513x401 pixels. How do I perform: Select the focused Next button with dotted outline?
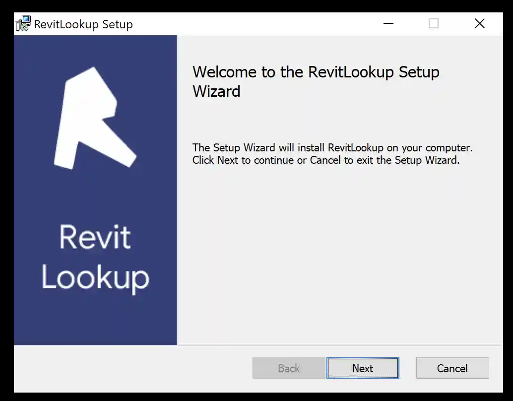click(x=363, y=368)
